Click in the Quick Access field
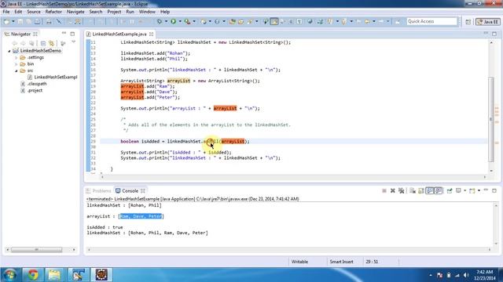Image resolution: width=503 pixels, height=282 pixels. (431, 21)
